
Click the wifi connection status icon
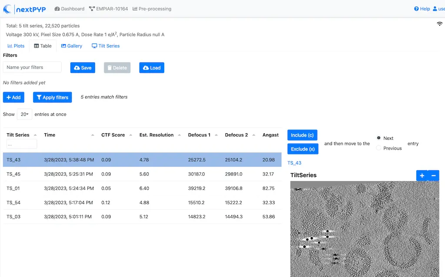point(439,24)
